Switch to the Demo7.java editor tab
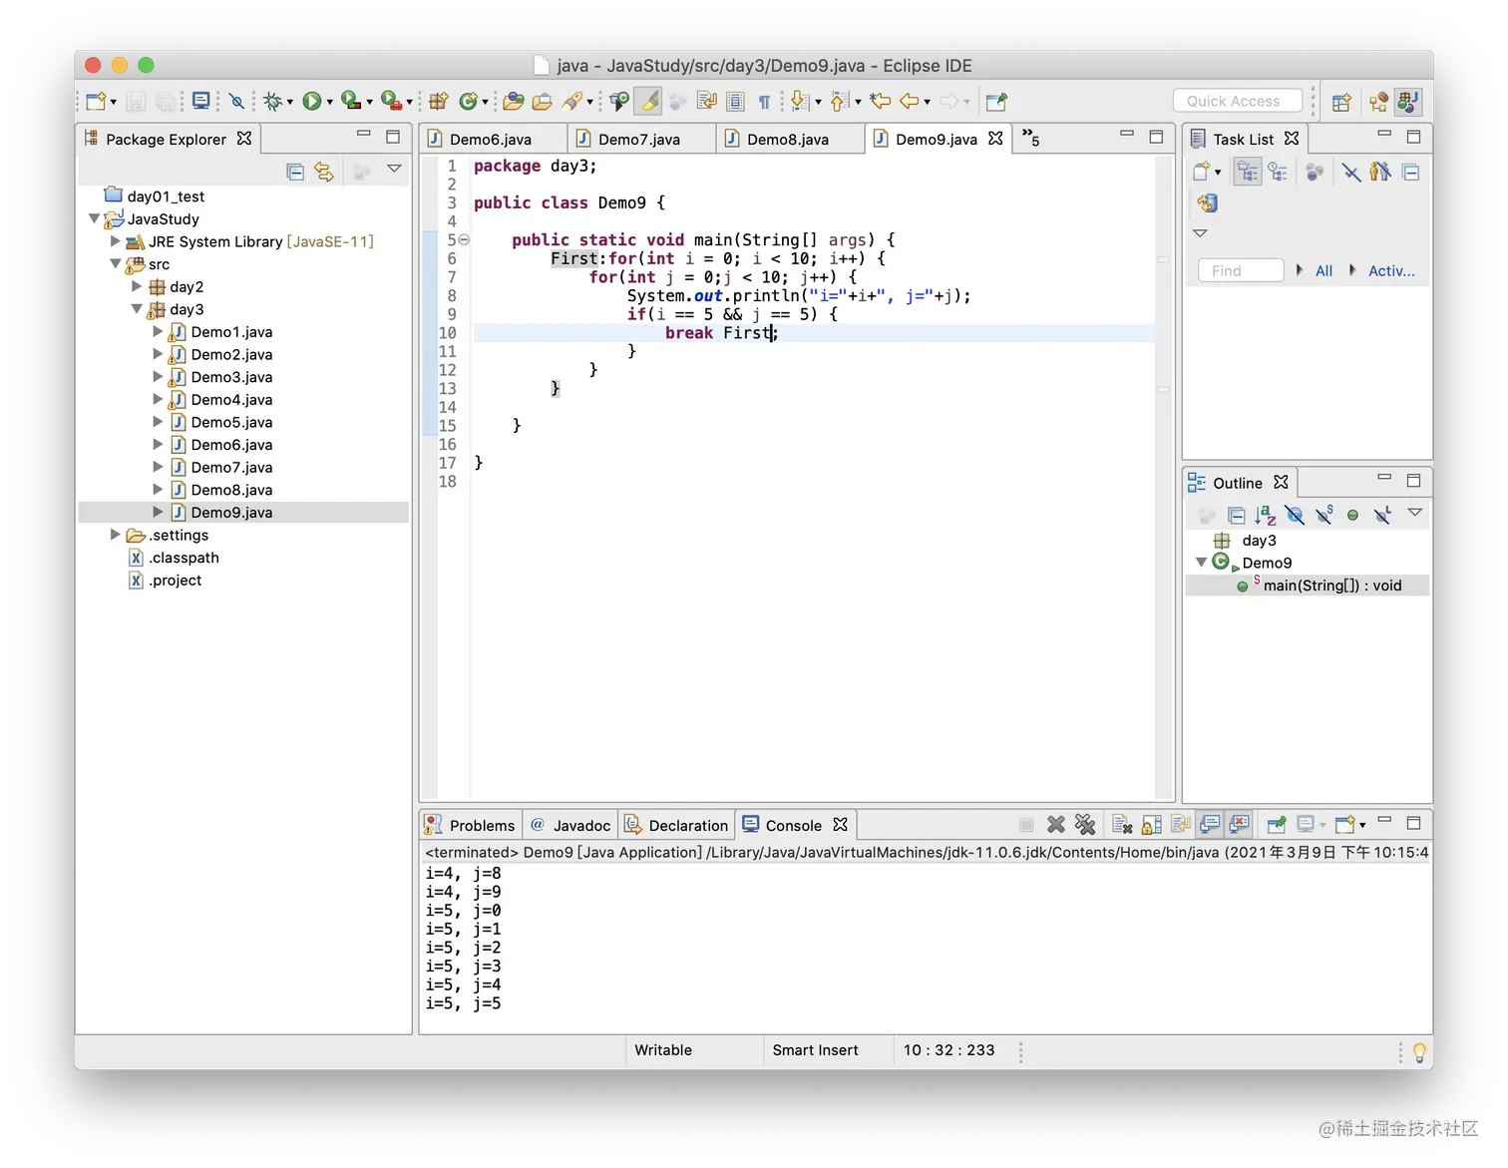The width and height of the screenshot is (1508, 1168). [638, 140]
